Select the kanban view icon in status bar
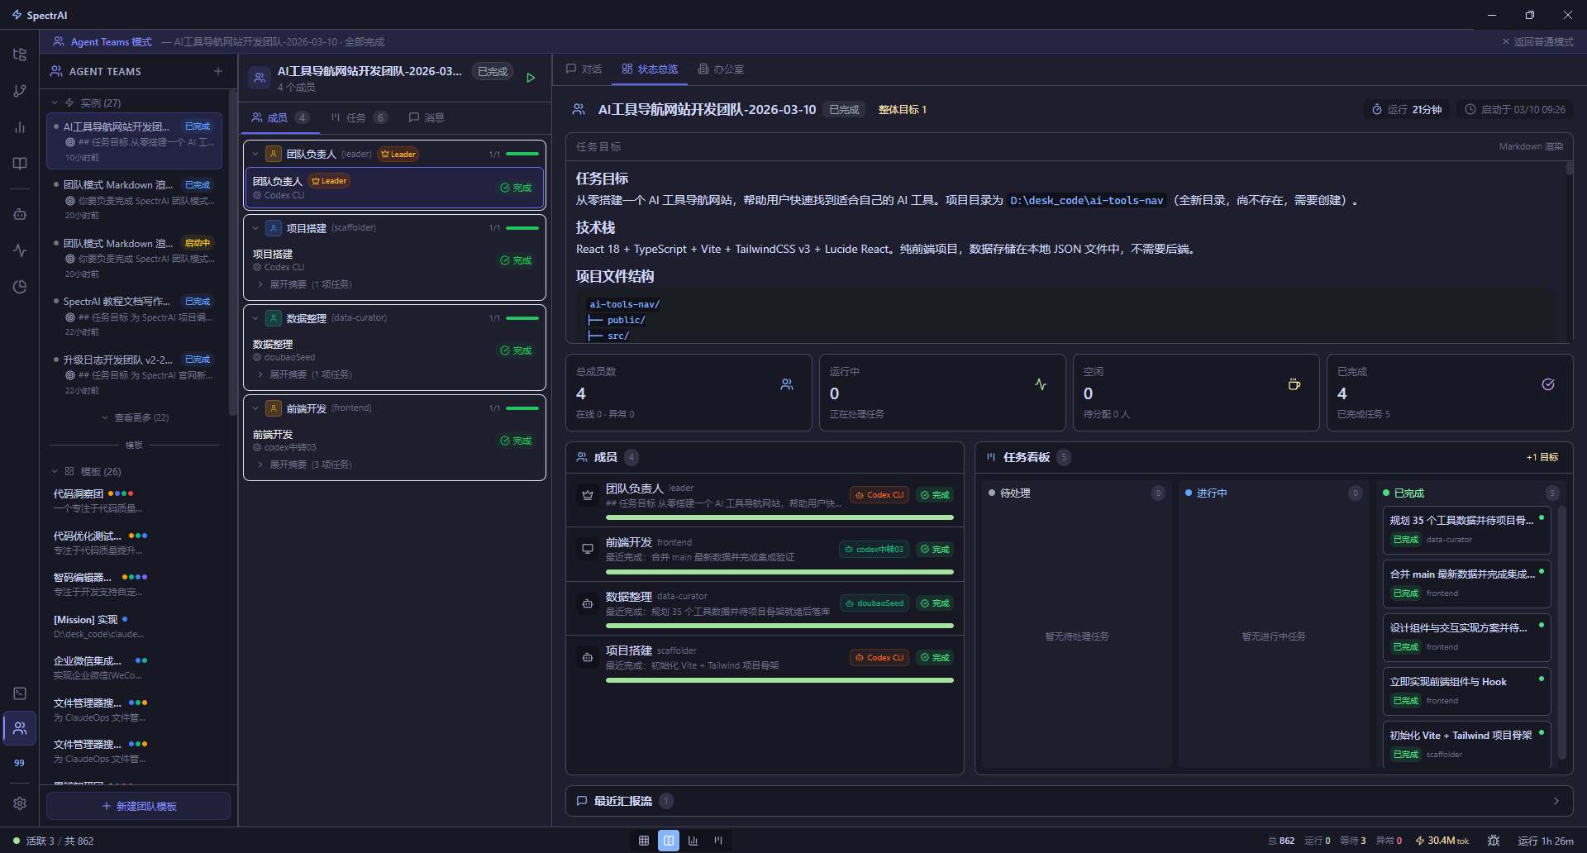Viewport: 1587px width, 853px height. click(x=718, y=840)
